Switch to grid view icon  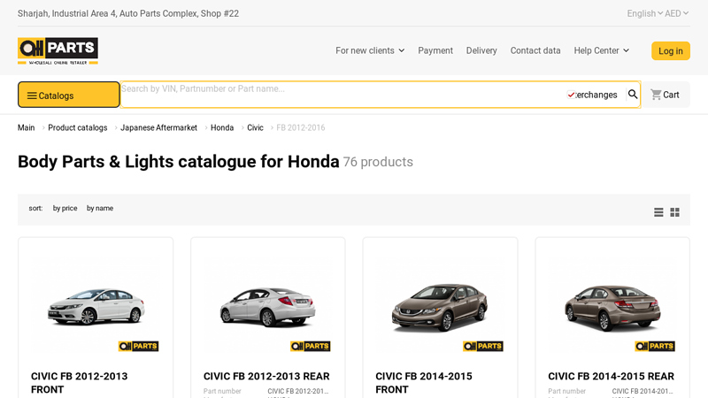point(674,212)
